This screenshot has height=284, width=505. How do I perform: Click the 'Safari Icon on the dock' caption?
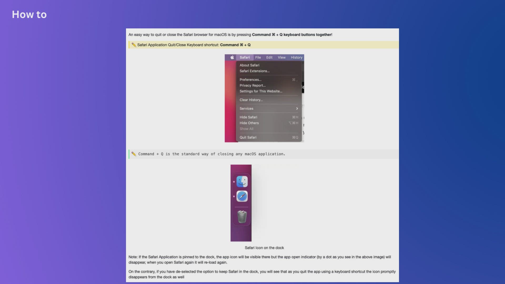tap(264, 248)
